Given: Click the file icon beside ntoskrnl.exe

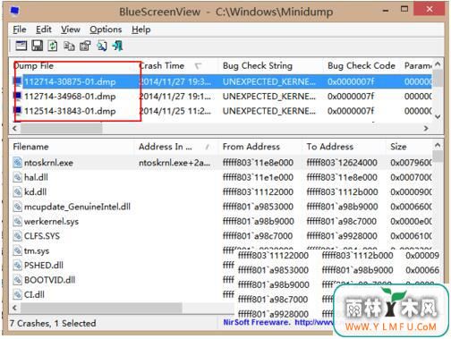Looking at the screenshot, I should [x=18, y=163].
